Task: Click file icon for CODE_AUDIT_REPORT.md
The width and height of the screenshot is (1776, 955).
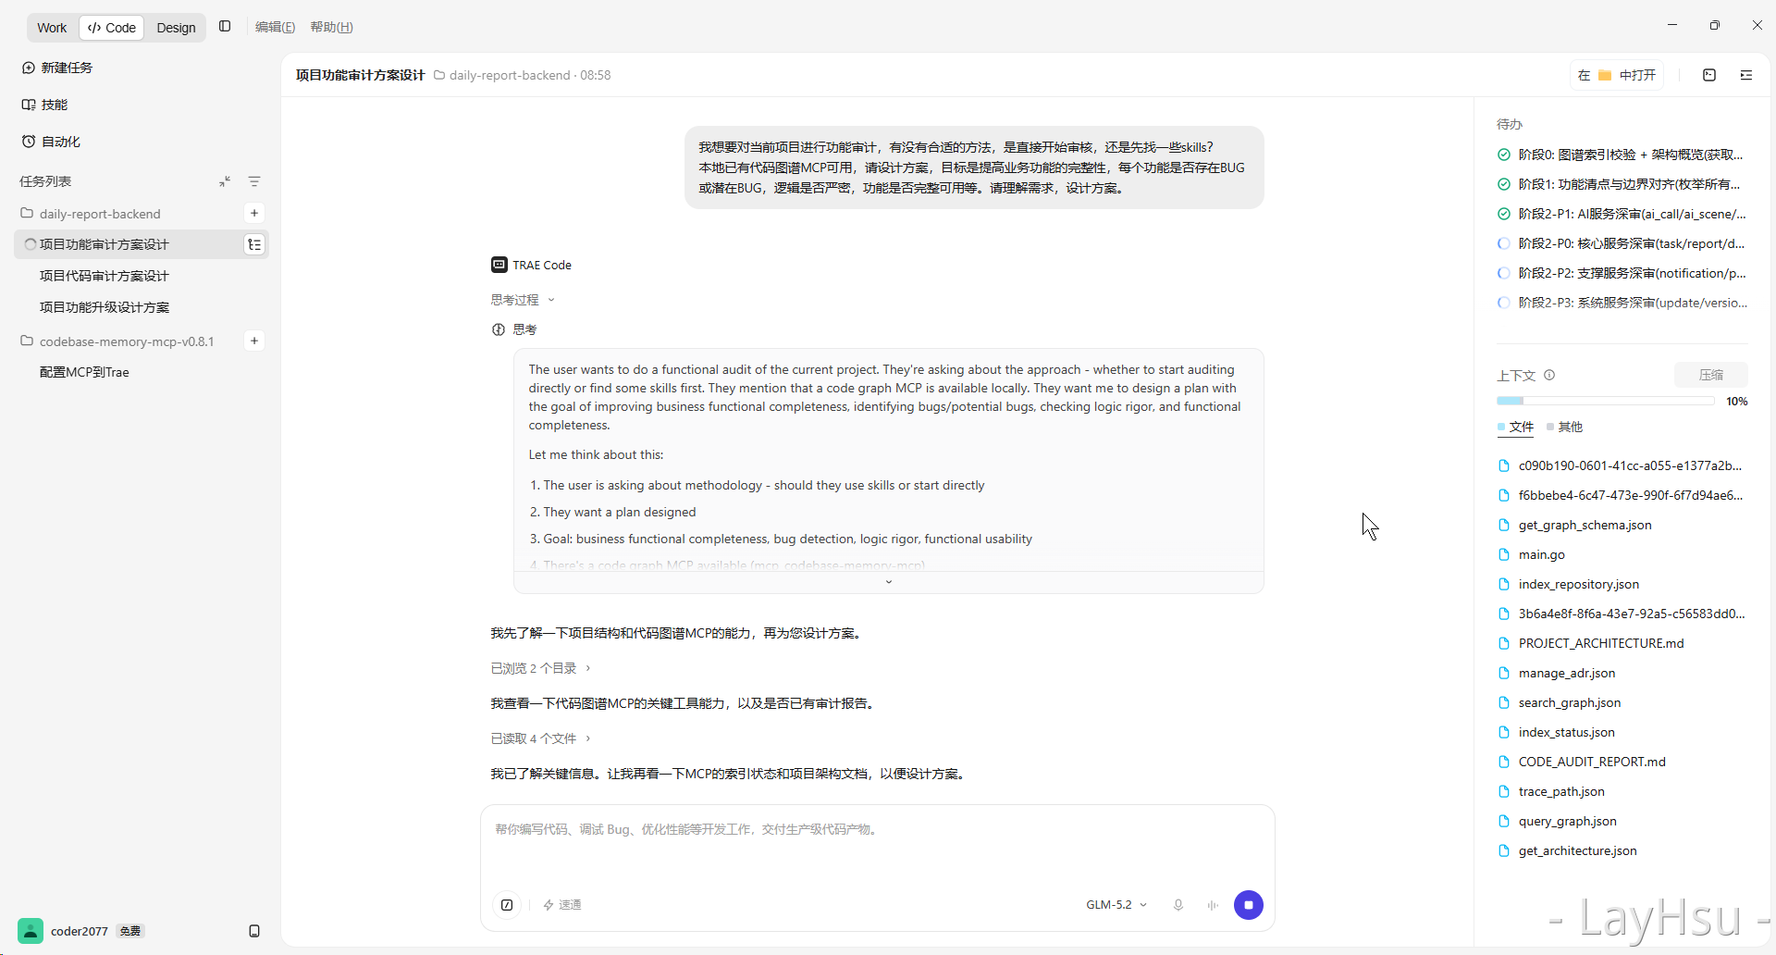Action: pos(1504,762)
